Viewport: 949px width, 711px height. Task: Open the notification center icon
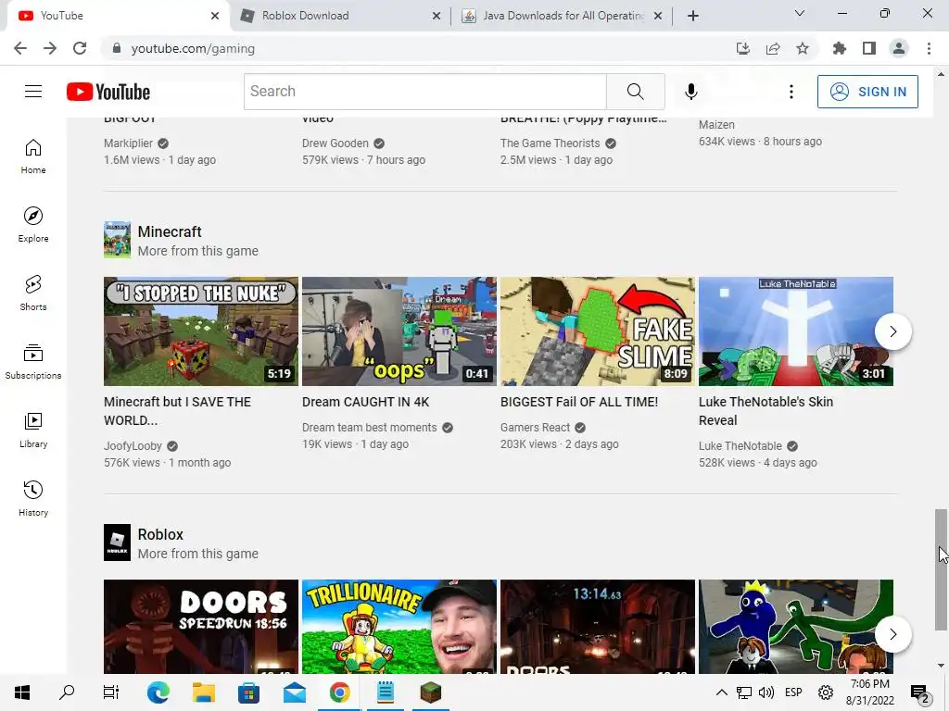(x=918, y=692)
